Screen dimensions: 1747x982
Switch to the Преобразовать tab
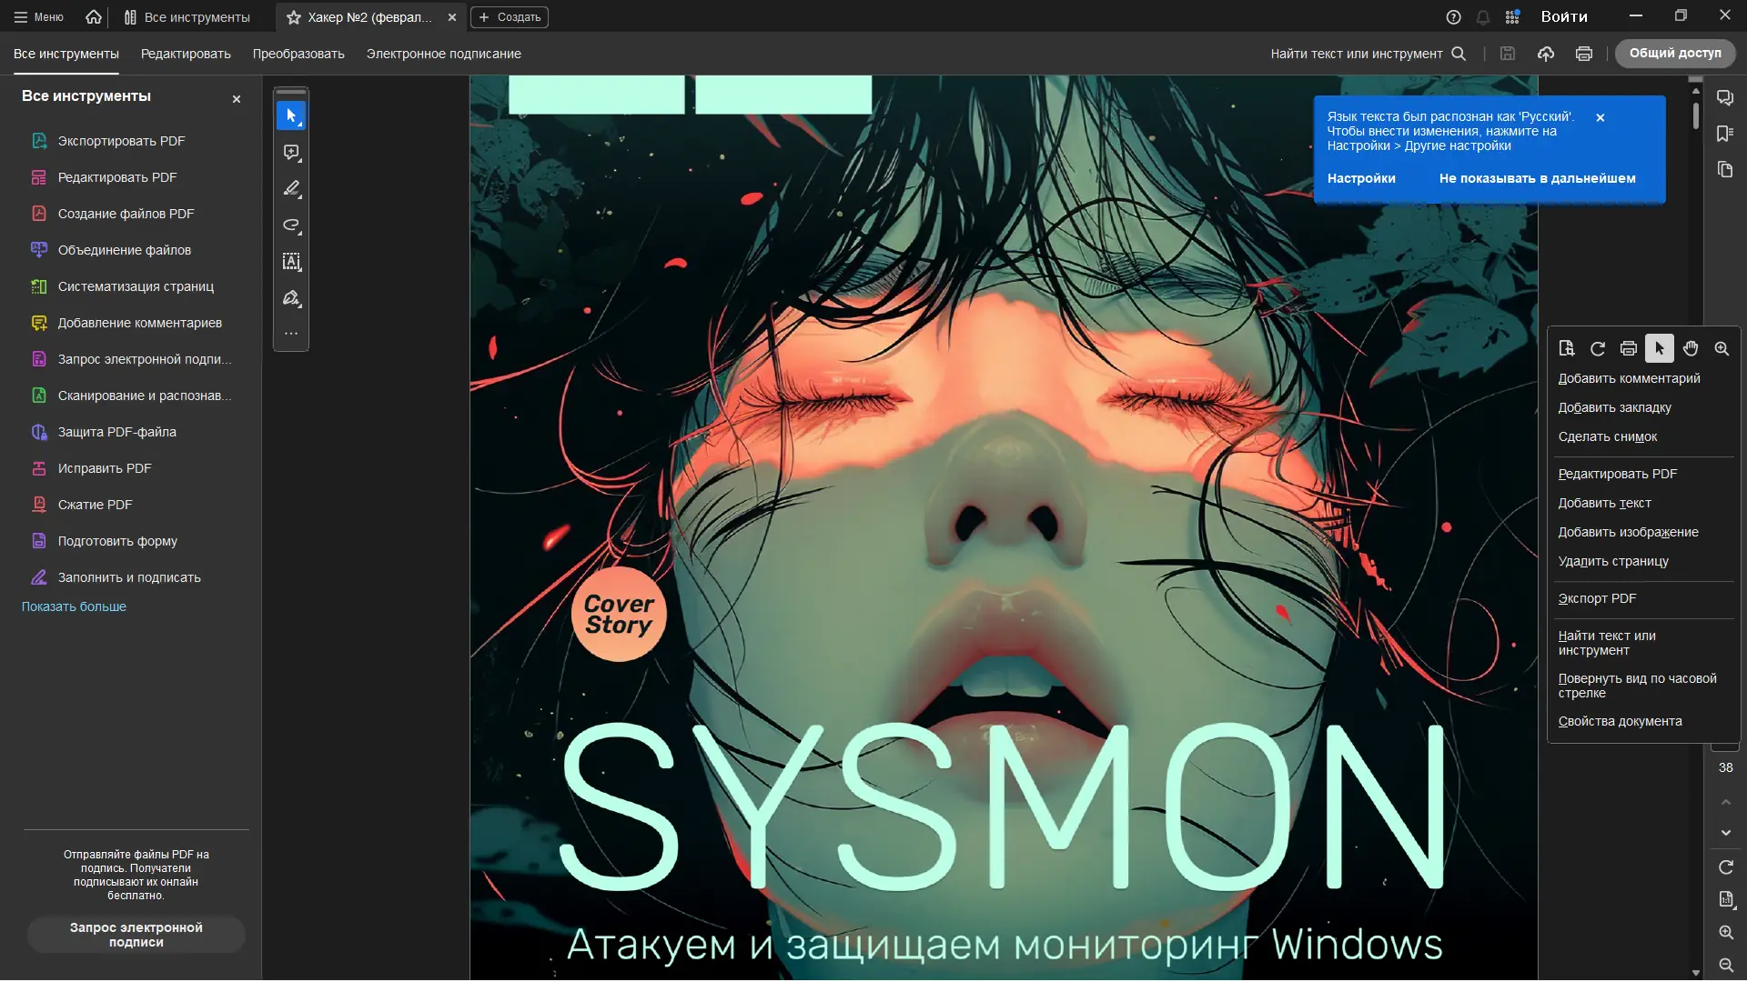click(298, 54)
